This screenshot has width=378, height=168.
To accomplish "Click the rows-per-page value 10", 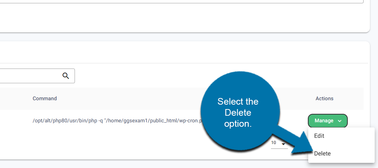I will point(274,143).
